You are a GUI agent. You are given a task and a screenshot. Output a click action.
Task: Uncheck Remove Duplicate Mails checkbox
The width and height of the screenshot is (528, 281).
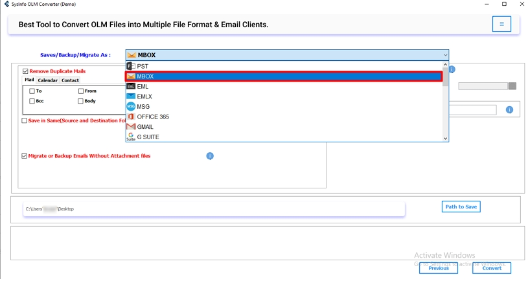pyautogui.click(x=25, y=71)
